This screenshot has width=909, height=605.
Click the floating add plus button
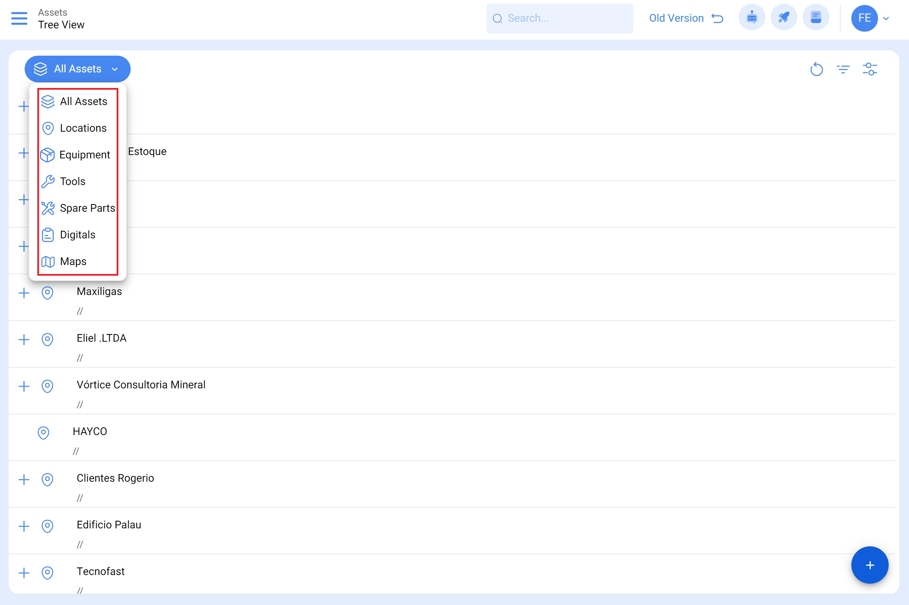click(870, 565)
